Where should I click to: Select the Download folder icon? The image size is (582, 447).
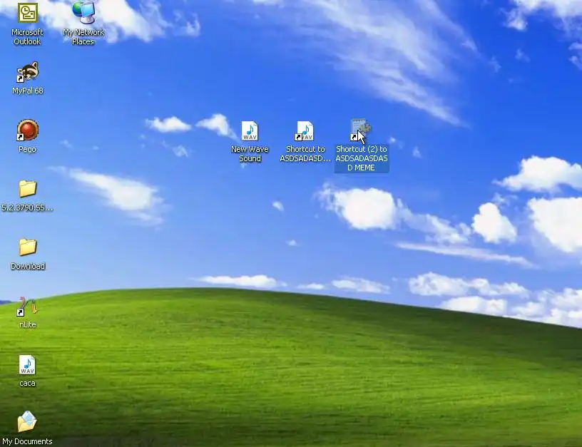coord(28,247)
